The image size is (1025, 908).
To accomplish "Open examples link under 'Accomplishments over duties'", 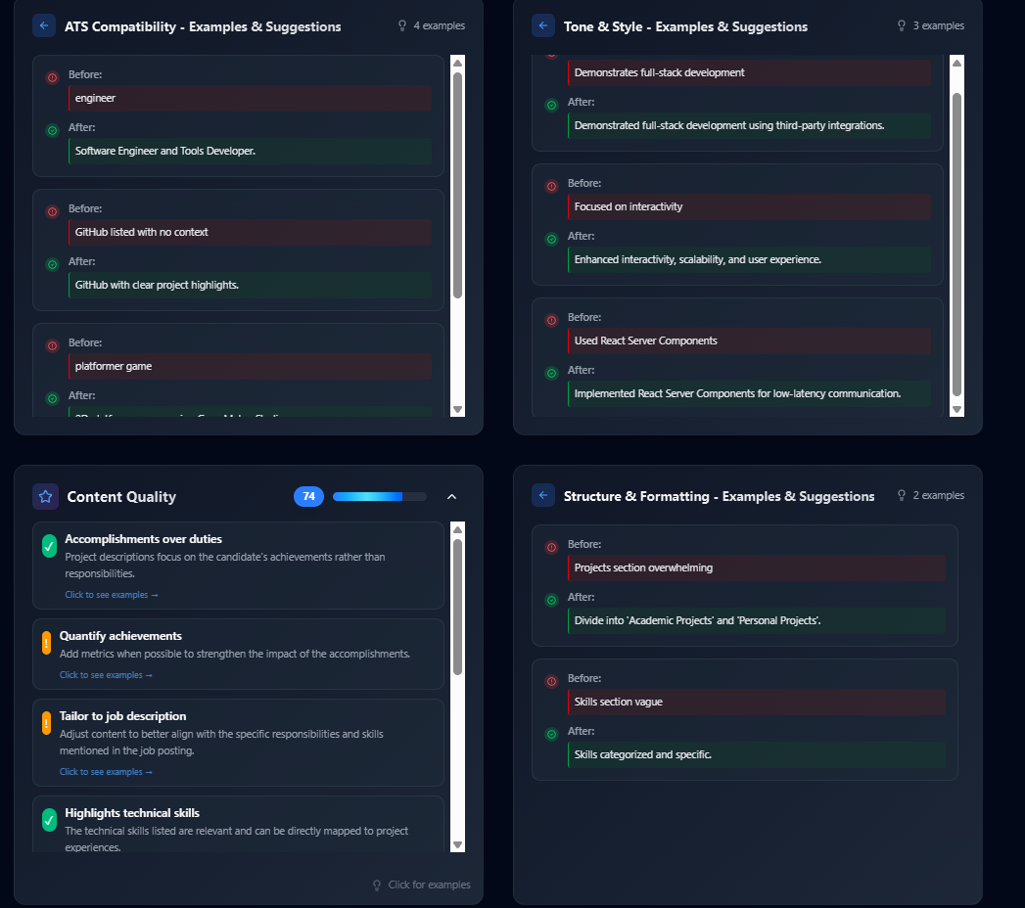I will coord(112,595).
